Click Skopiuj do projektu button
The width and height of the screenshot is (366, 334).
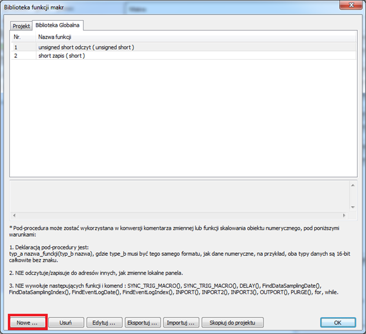(x=232, y=322)
